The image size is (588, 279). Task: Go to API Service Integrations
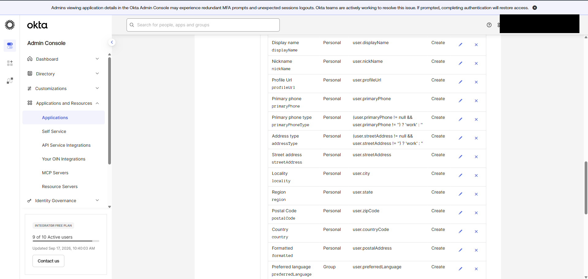66,145
